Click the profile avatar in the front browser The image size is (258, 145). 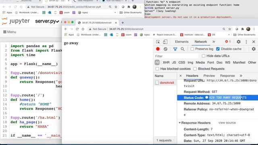pos(248,29)
